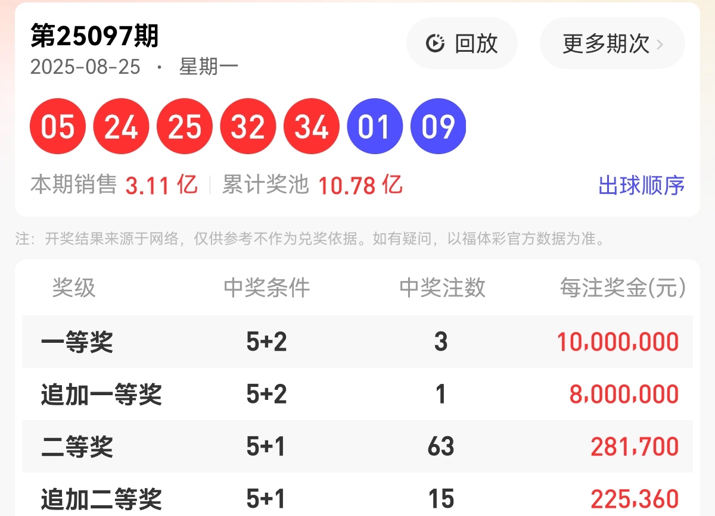
Task: Select red ball 32
Action: pyautogui.click(x=248, y=126)
